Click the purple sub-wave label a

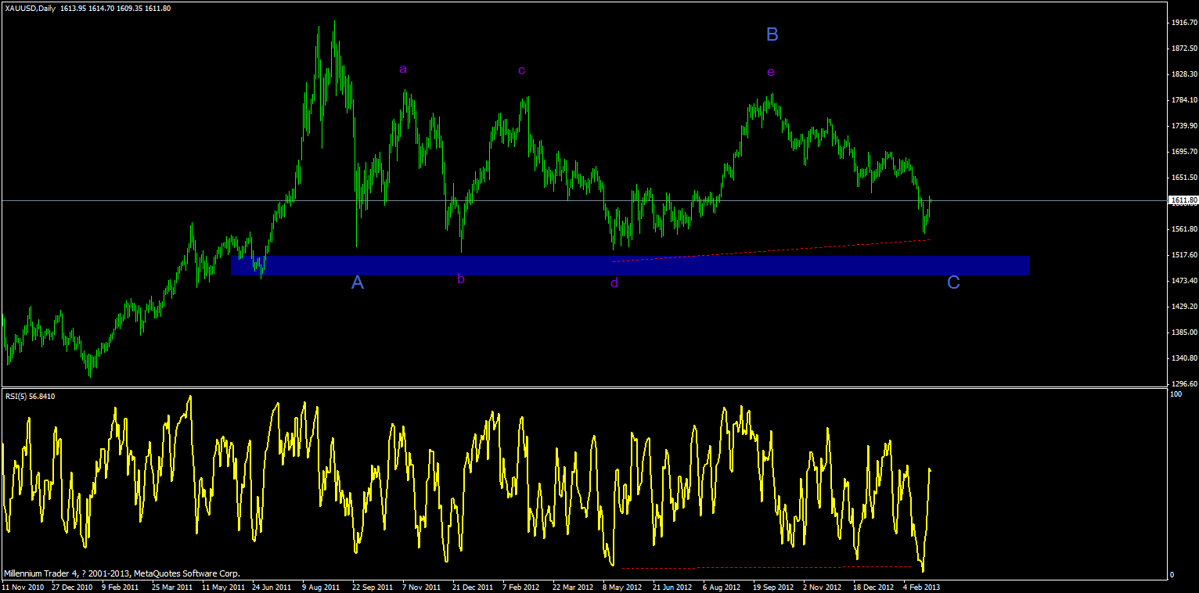pyautogui.click(x=403, y=70)
